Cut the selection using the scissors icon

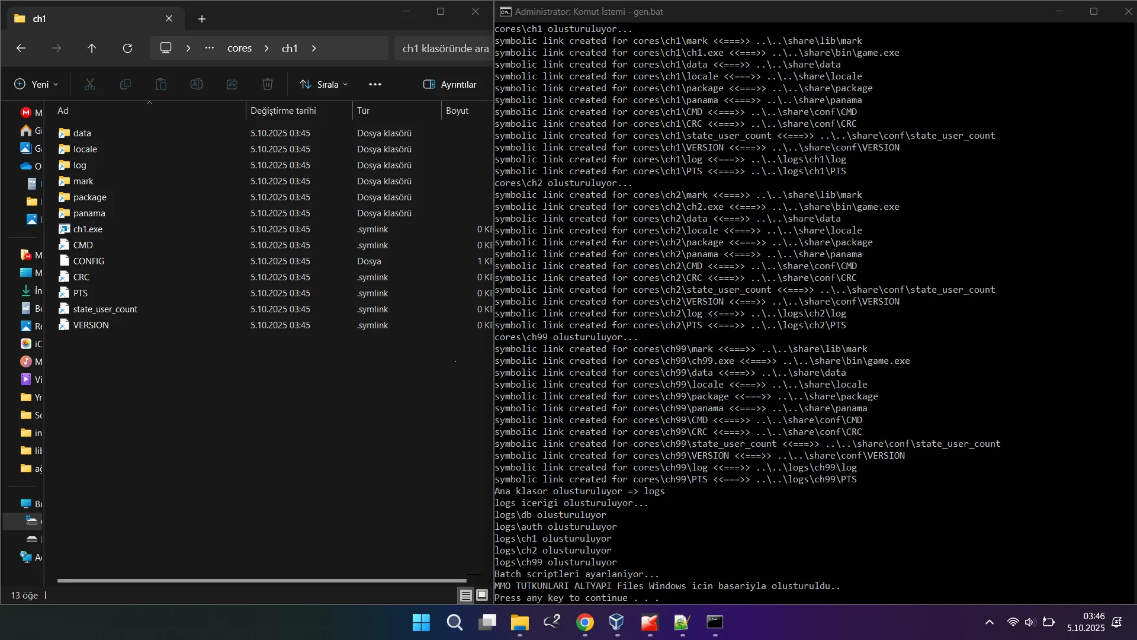(89, 84)
